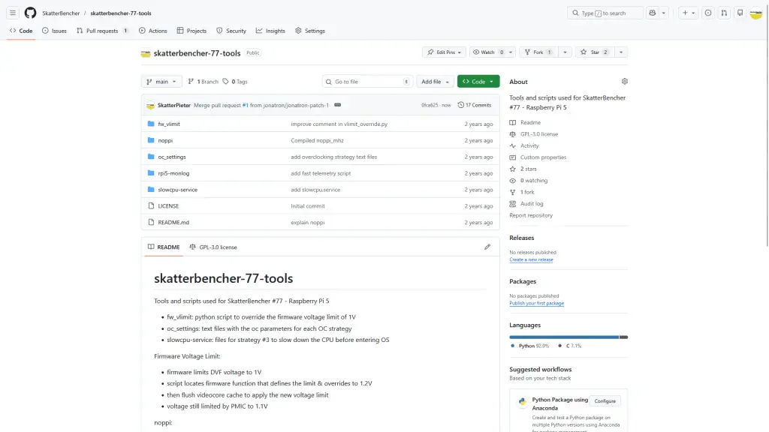This screenshot has width=769, height=432.
Task: Edit the README using the pencil icon
Action: 487,246
